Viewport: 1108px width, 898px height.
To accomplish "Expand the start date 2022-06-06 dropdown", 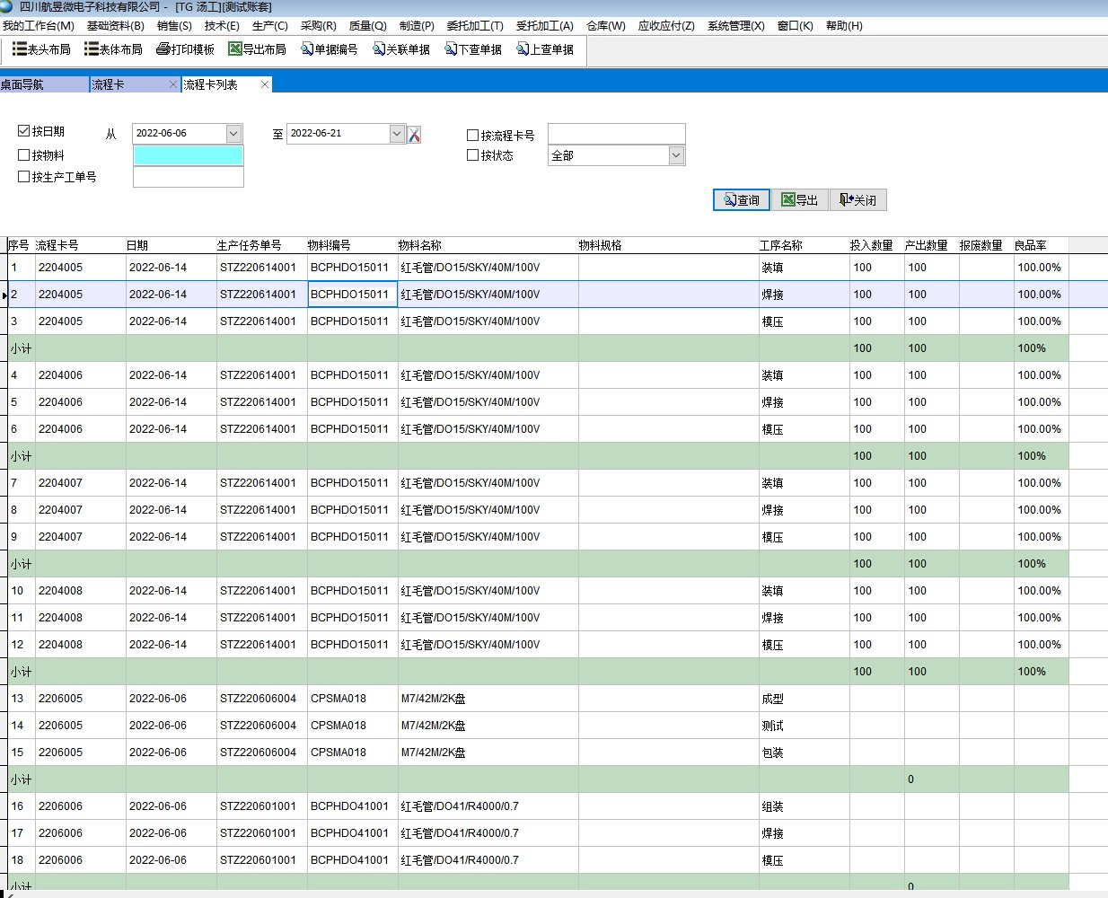I will pos(233,134).
